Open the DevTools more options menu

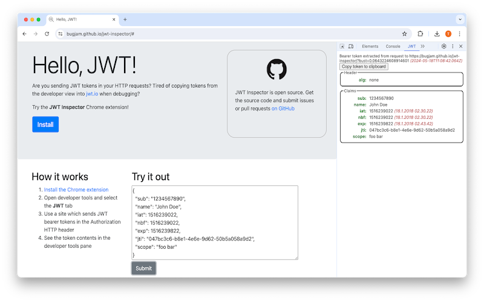[453, 47]
